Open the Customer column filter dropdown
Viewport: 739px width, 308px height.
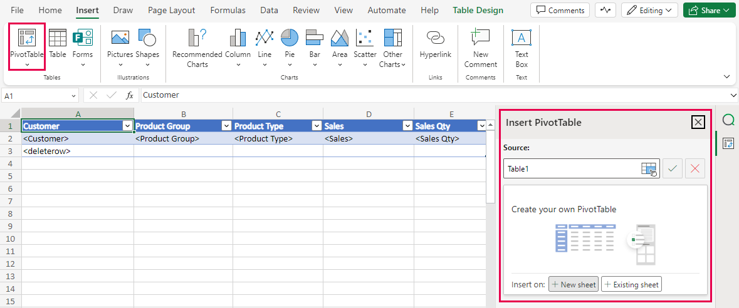(x=128, y=126)
